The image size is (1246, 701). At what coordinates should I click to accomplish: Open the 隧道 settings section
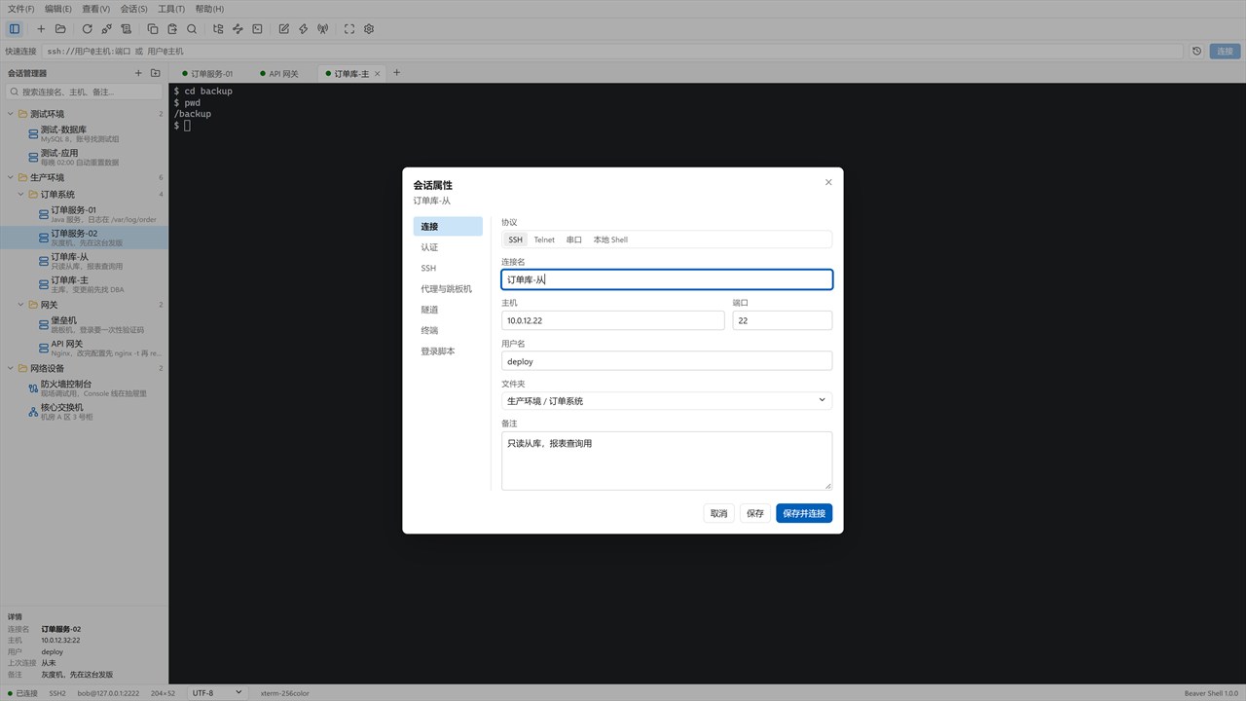(x=448, y=310)
